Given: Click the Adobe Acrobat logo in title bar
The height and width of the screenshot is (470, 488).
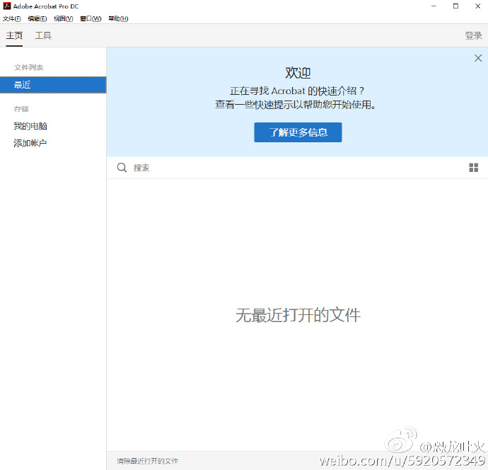Looking at the screenshot, I should [x=7, y=6].
